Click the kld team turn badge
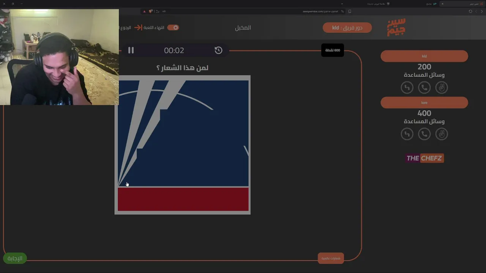The height and width of the screenshot is (273, 486). pos(347,28)
